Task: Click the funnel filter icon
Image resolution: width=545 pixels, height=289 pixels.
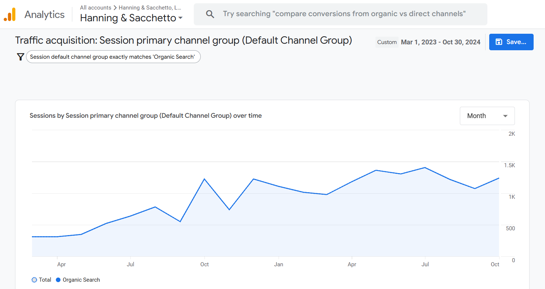Action: (x=21, y=57)
